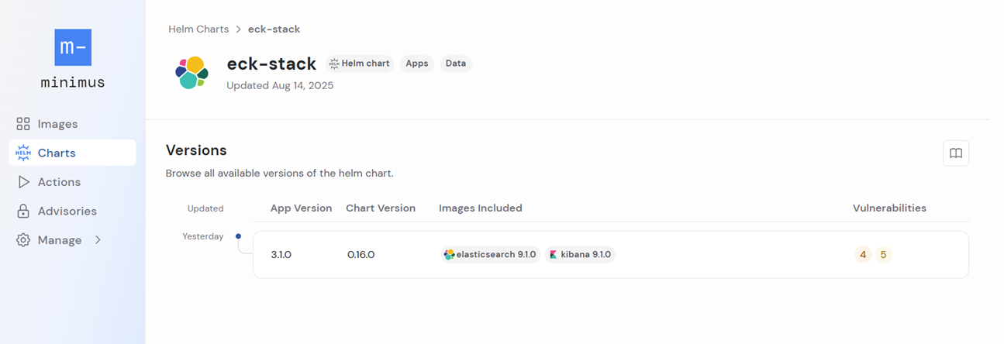Click the Vulnerabilities column header
Screen dimensions: 1004x344
pos(889,208)
